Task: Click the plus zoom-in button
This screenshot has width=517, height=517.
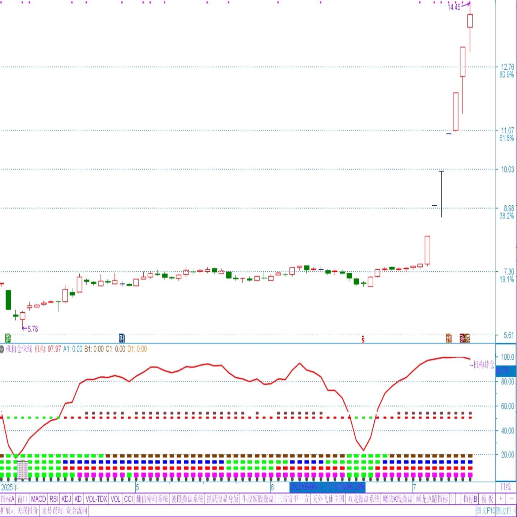Action: (500, 499)
